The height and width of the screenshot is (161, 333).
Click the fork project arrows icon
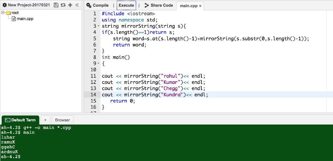pyautogui.click(x=63, y=5)
